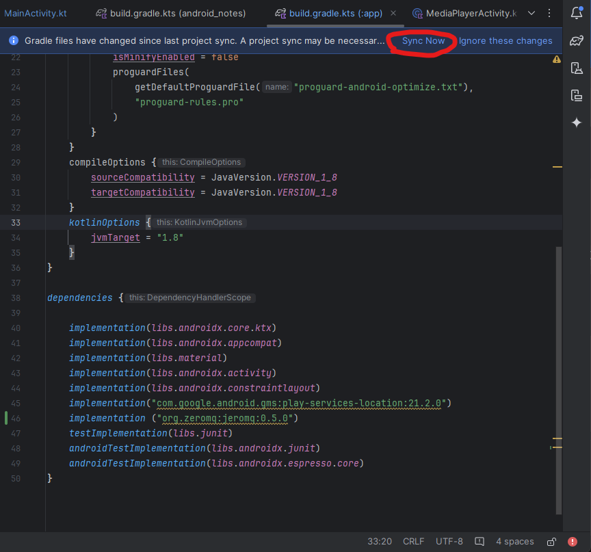Open editor tab options three-dot menu
Screen dimensions: 591x552
[549, 14]
